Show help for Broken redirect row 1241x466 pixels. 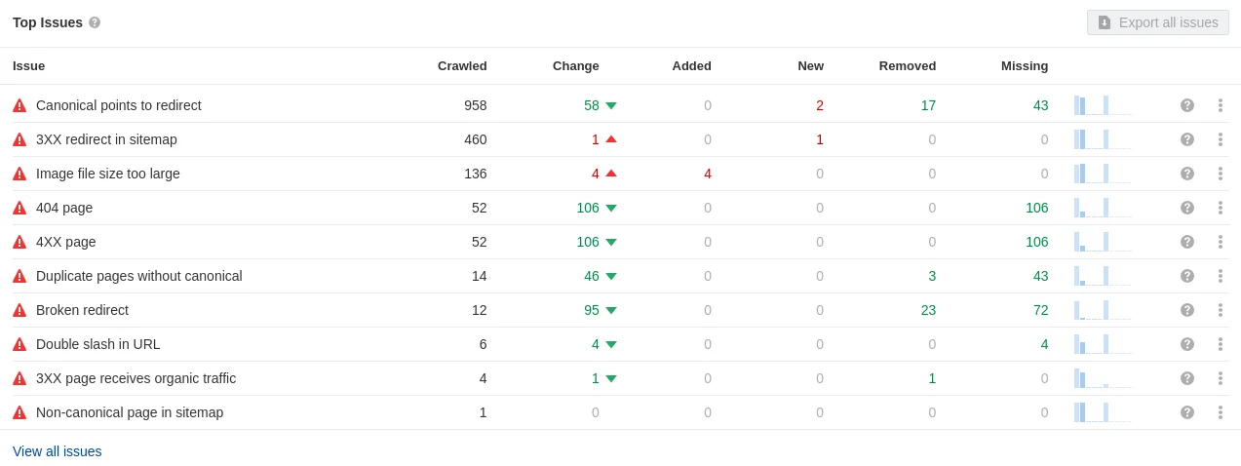coord(1187,310)
